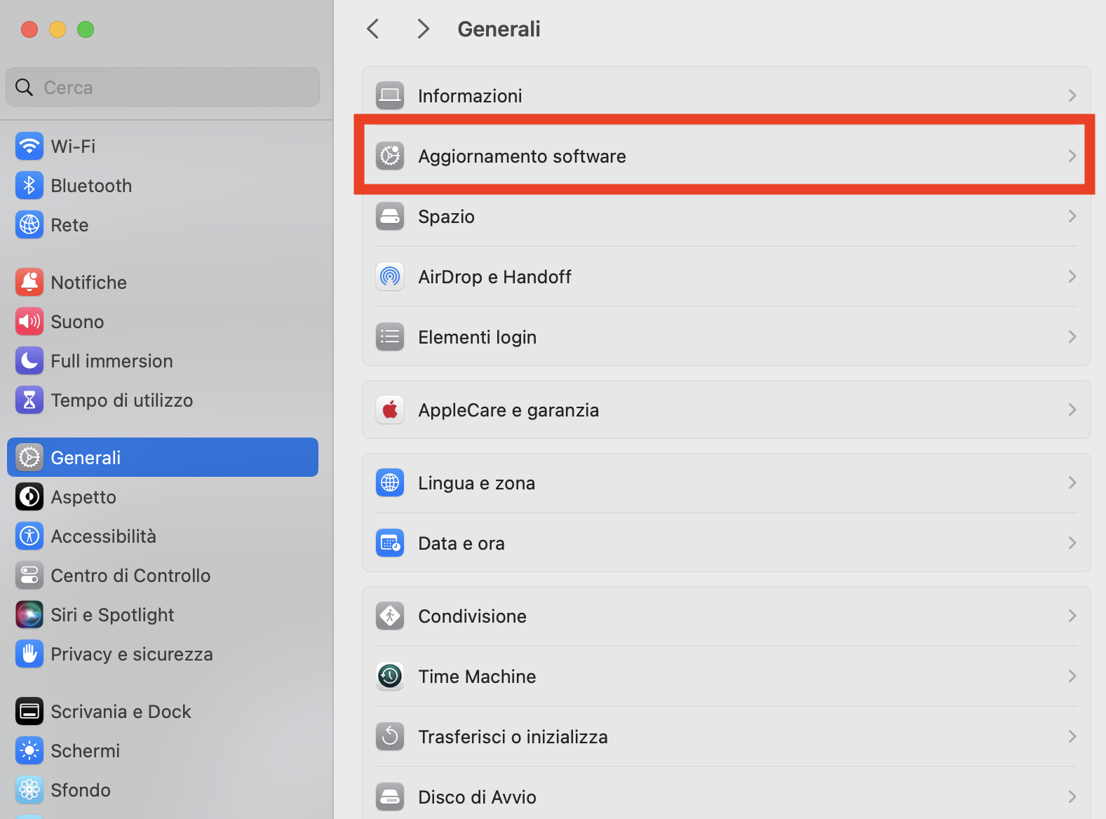Viewport: 1106px width, 819px height.
Task: Open the Aspetto settings section
Action: coord(83,496)
